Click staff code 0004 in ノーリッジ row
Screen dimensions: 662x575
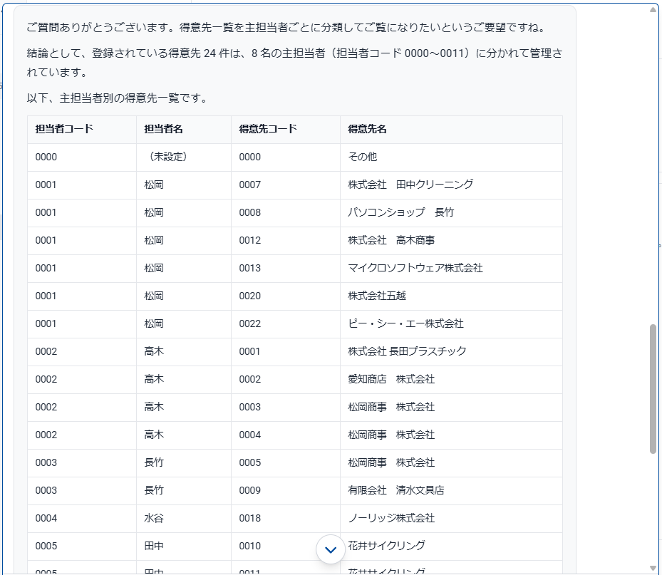tap(46, 519)
